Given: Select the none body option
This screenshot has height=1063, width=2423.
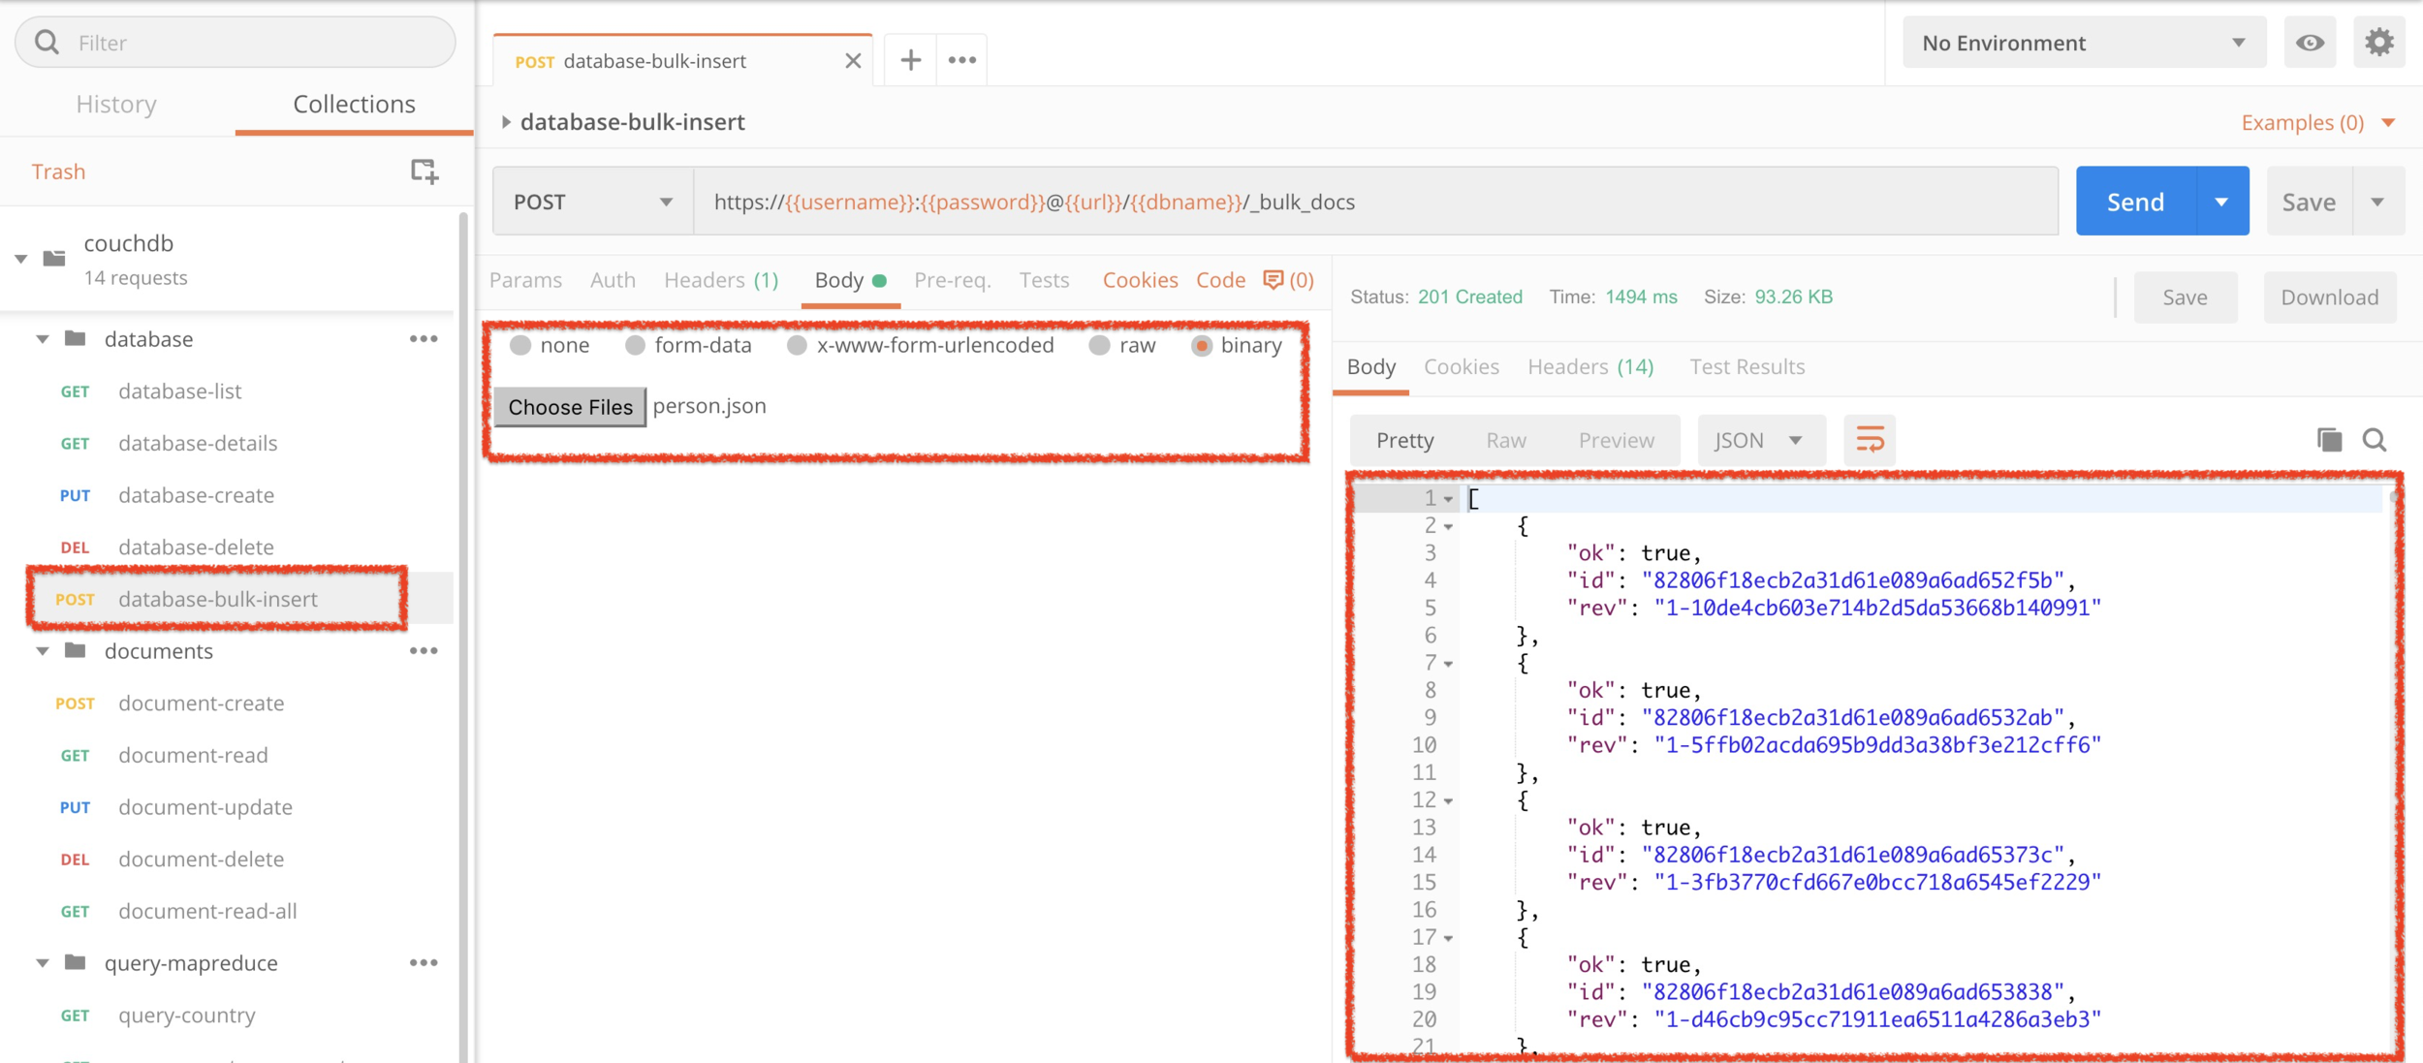Looking at the screenshot, I should click(x=521, y=346).
